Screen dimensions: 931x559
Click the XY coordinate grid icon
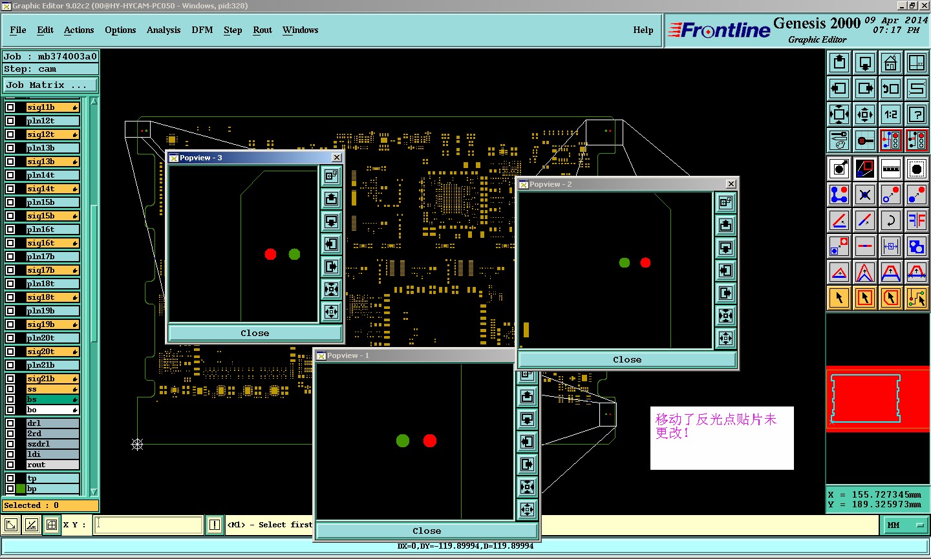pos(917,63)
